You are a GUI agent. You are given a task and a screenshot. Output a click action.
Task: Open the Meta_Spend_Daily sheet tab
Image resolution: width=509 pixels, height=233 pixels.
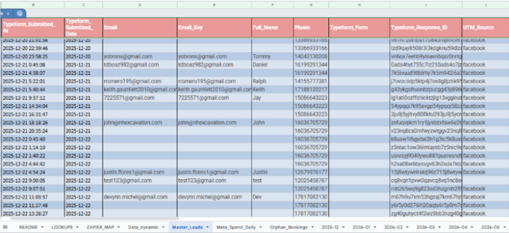point(235,226)
